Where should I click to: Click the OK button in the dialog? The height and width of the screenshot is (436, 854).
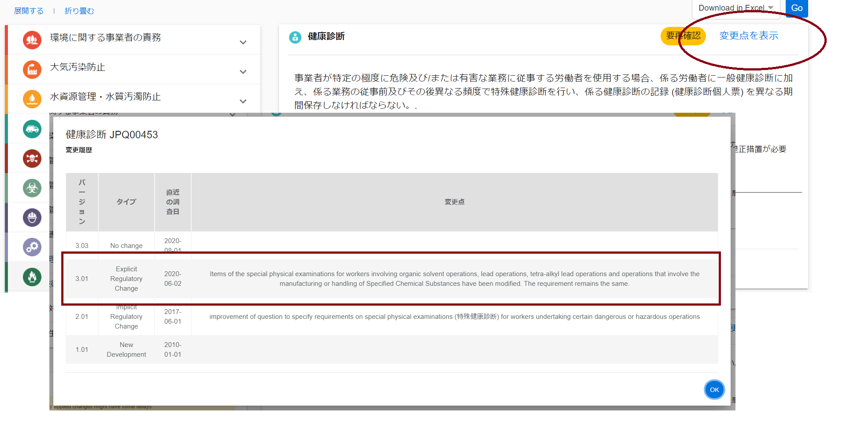714,390
